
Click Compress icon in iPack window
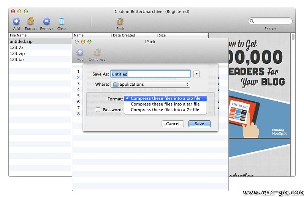click(x=97, y=52)
